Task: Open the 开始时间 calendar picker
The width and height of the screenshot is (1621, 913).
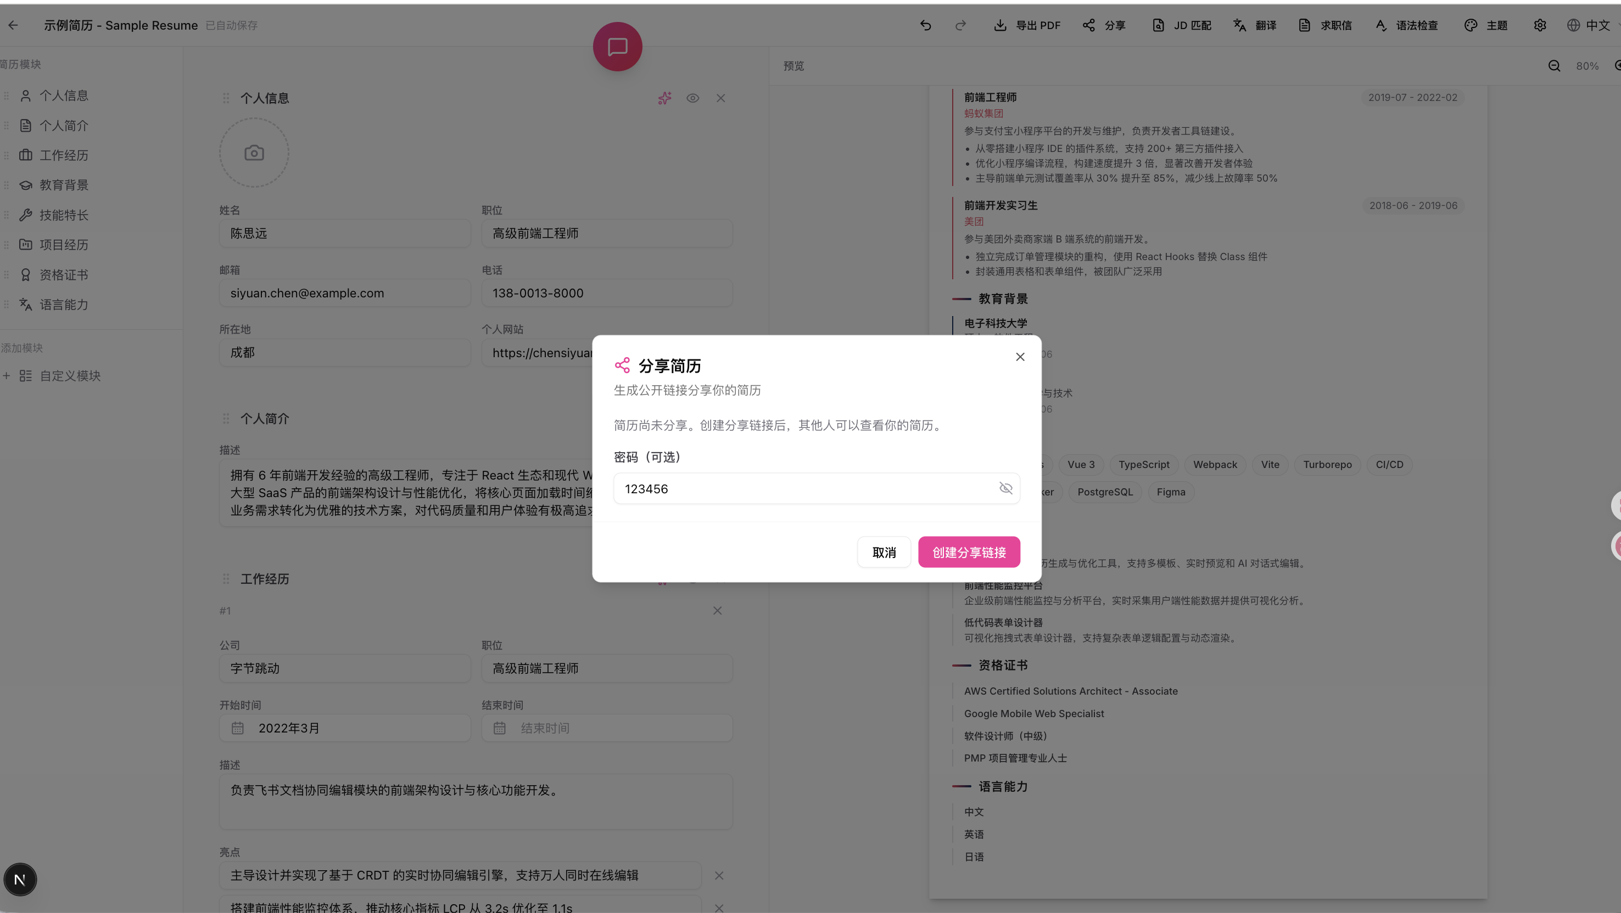Action: pos(237,728)
